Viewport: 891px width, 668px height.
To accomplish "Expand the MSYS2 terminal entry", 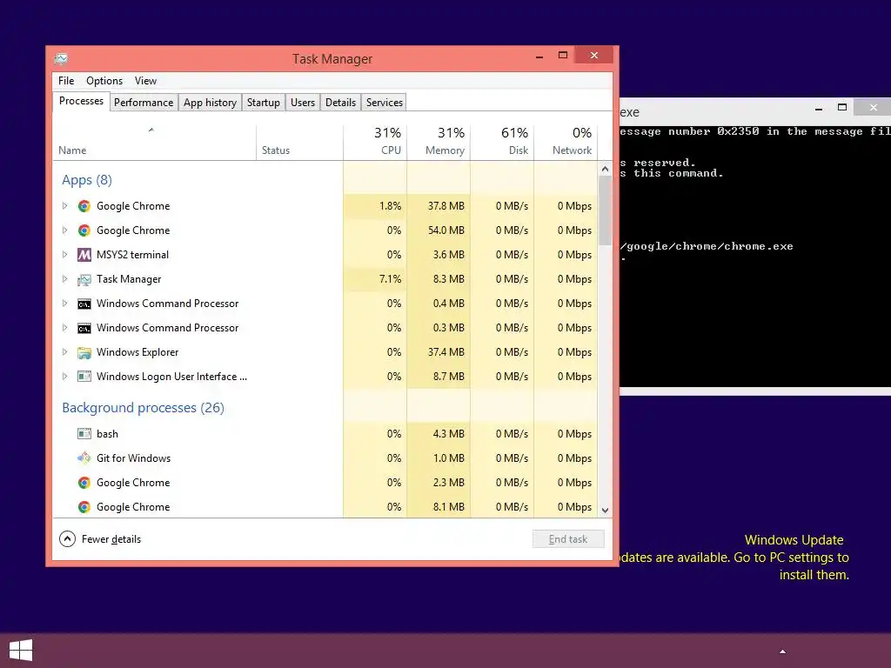I will click(64, 255).
